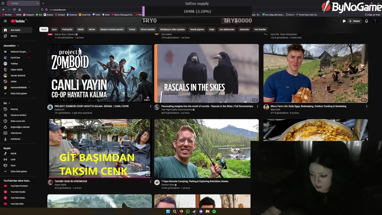
Task: Select the Doğa filter chip
Action: coord(212,30)
